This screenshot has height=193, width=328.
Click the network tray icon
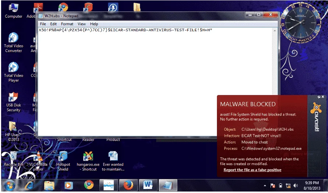click(288, 186)
